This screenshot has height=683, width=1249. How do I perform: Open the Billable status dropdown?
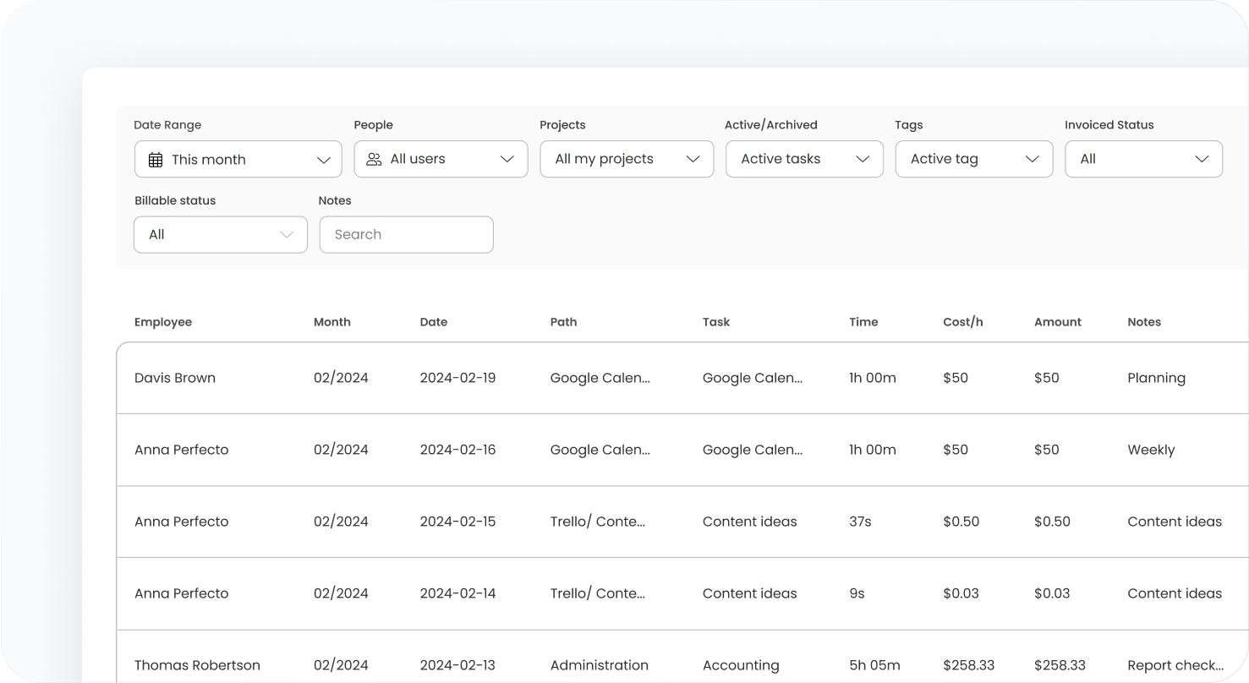(220, 234)
